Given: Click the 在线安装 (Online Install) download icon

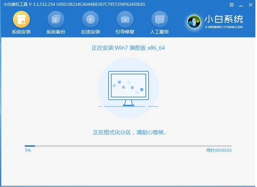Looking at the screenshot, I should (91, 19).
